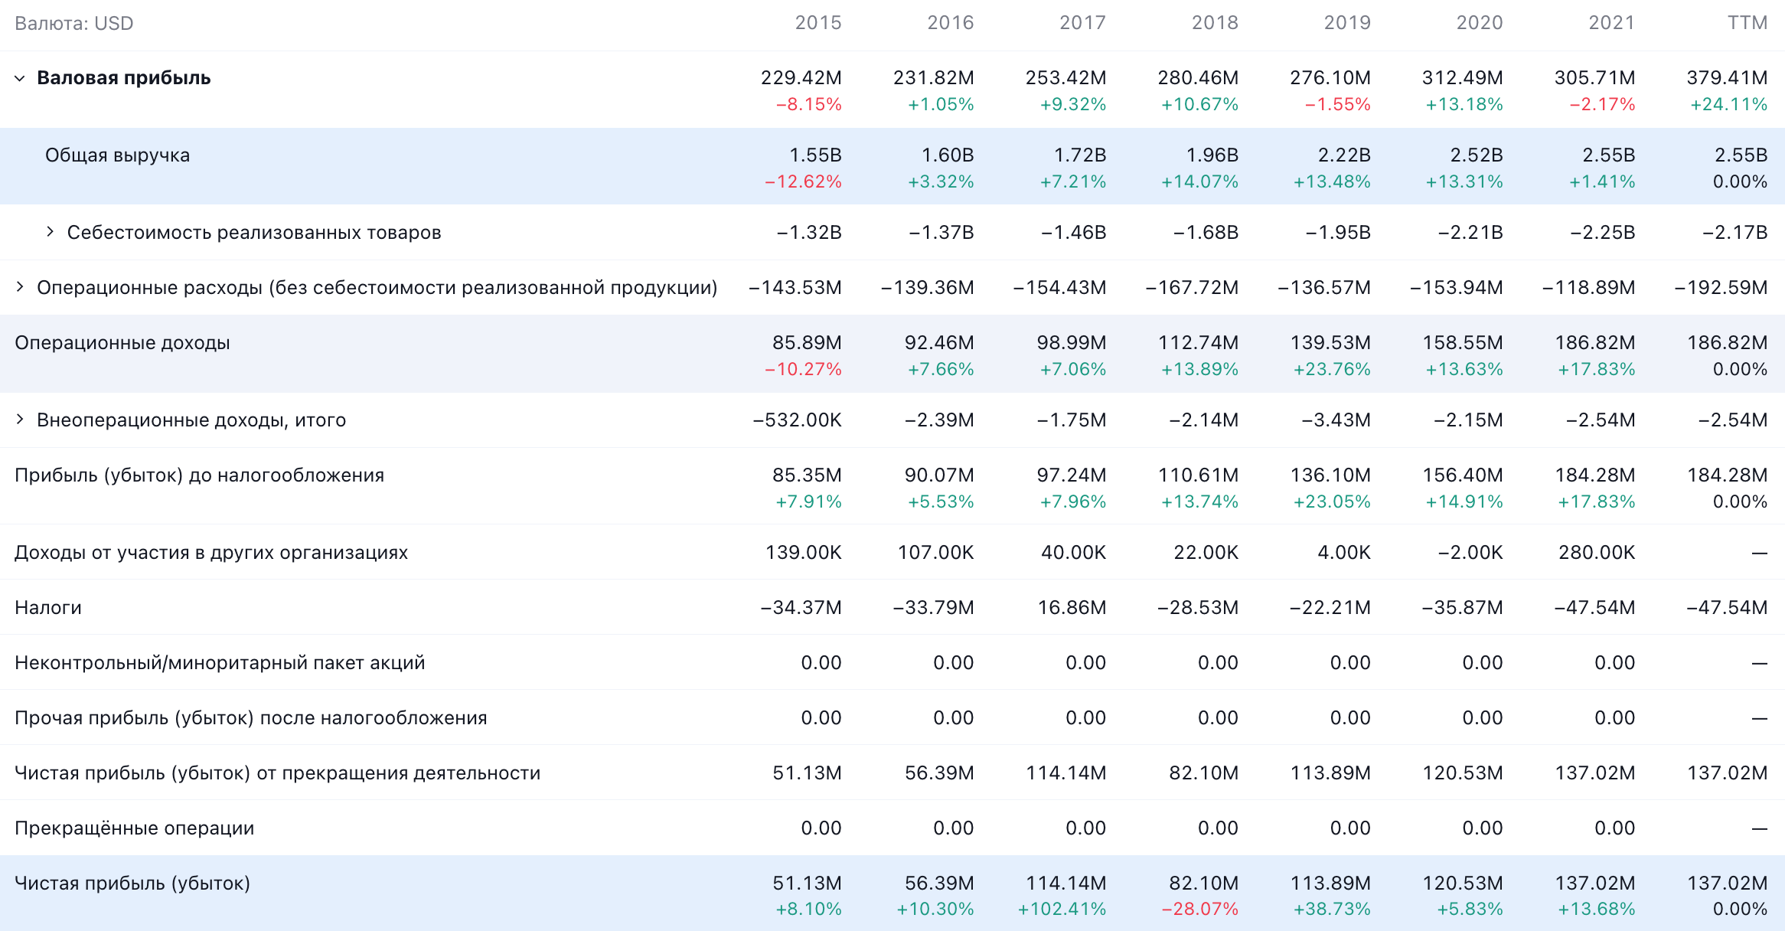
Task: Select Себестоимость реализованных товаров label
Action: tap(254, 233)
